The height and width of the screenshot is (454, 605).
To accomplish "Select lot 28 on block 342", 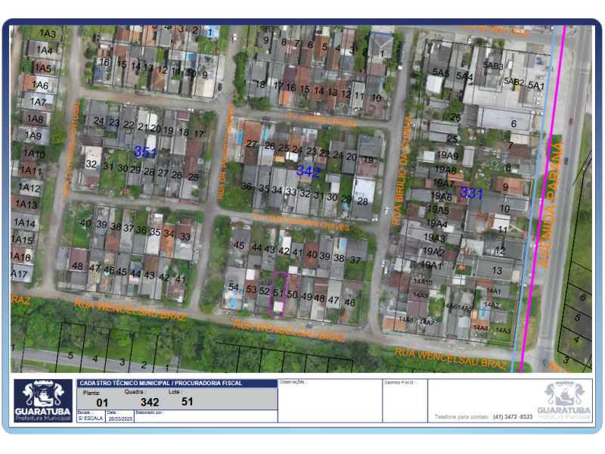I will click(362, 201).
